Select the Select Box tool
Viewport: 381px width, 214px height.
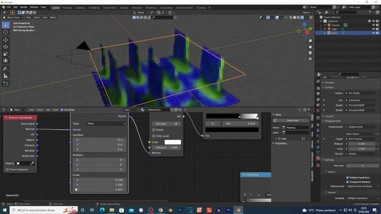tap(5, 25)
